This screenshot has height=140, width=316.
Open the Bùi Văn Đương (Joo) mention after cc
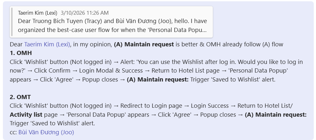(x=46, y=132)
